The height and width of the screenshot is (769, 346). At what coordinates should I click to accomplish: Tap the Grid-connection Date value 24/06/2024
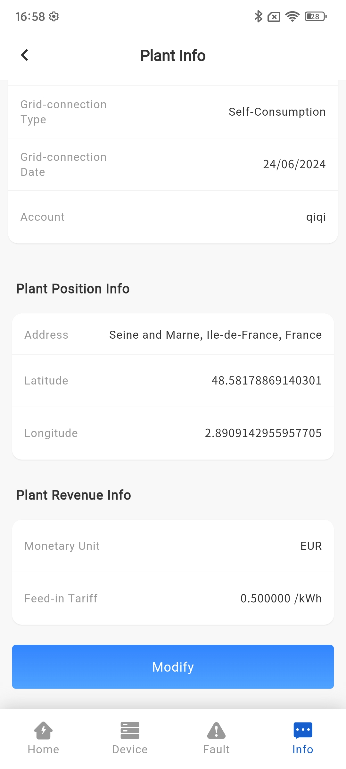point(294,164)
